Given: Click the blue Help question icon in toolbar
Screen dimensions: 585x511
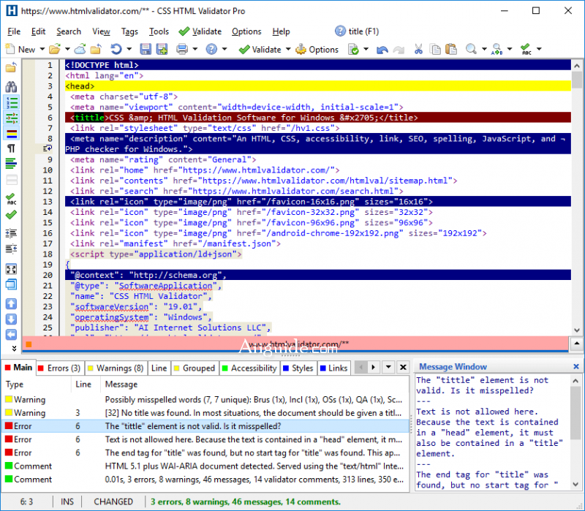Looking at the screenshot, I should [x=211, y=49].
